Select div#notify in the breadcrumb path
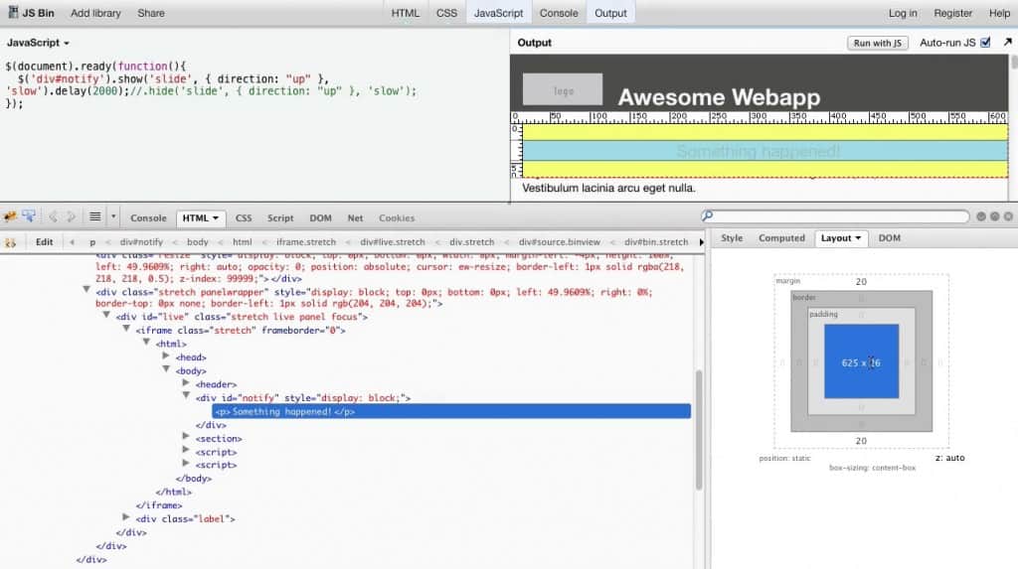 (x=141, y=242)
